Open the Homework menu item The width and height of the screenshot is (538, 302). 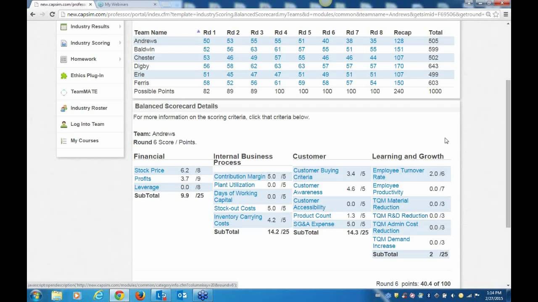coord(83,59)
